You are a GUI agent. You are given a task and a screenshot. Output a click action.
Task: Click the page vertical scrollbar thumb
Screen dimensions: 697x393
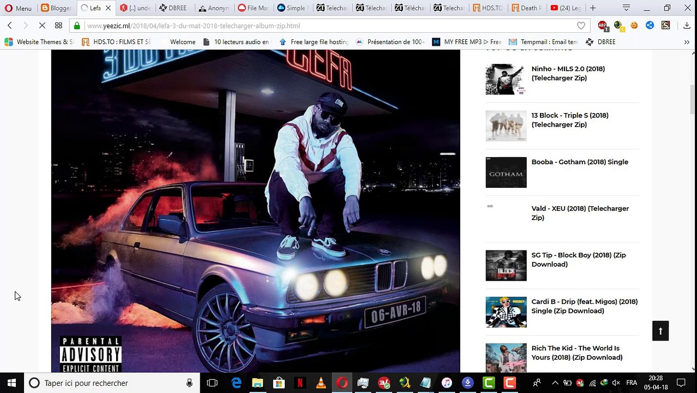(692, 99)
